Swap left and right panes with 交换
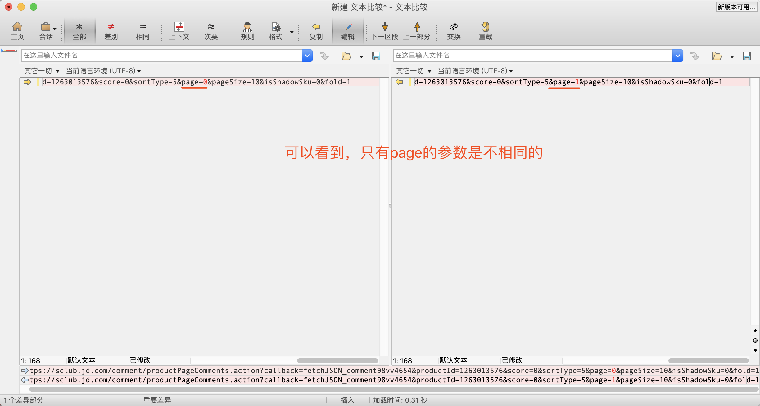 click(454, 30)
